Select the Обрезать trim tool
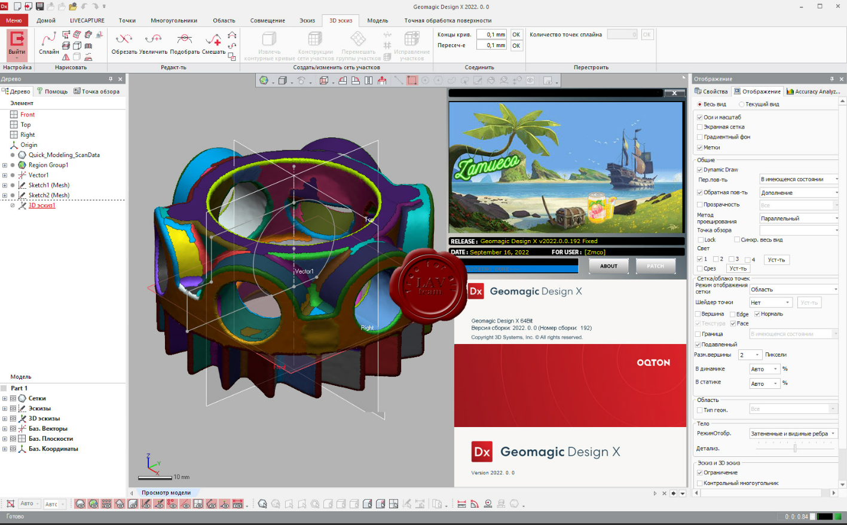The height and width of the screenshot is (525, 847). point(124,43)
